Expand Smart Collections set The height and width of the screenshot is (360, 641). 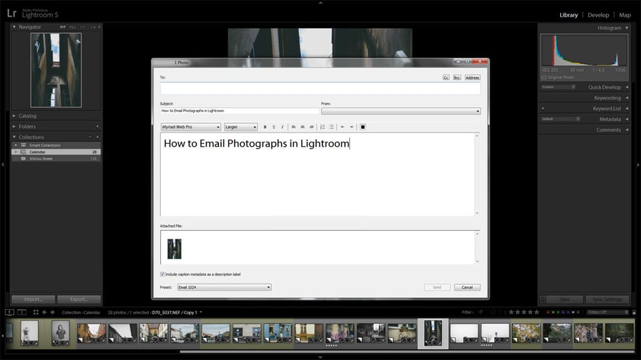(x=16, y=145)
